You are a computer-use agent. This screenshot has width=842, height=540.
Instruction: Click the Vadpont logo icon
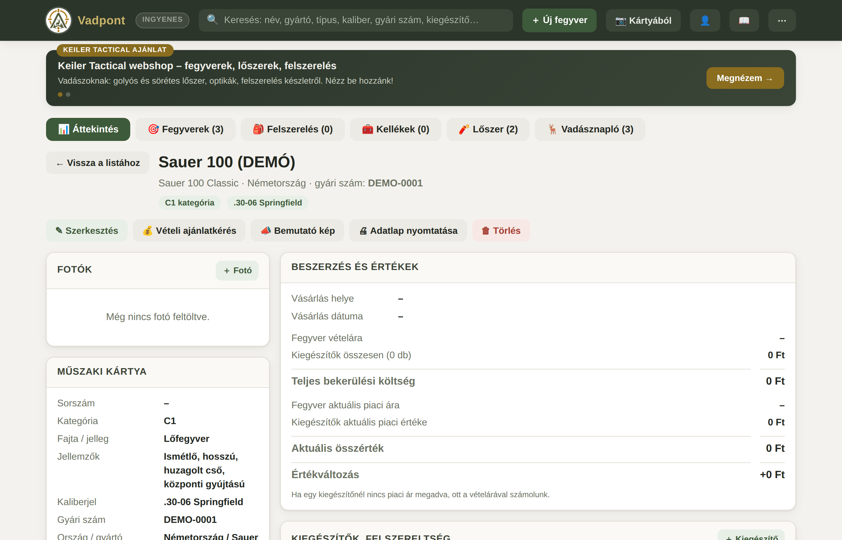coord(59,20)
